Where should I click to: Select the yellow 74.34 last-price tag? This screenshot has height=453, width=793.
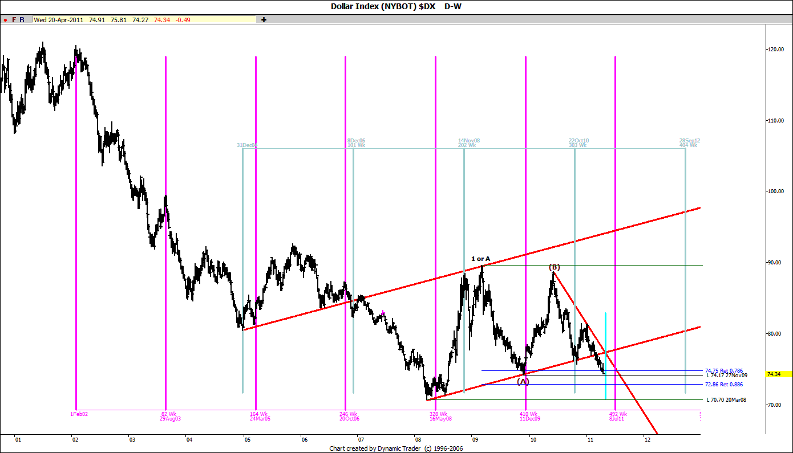(773, 373)
